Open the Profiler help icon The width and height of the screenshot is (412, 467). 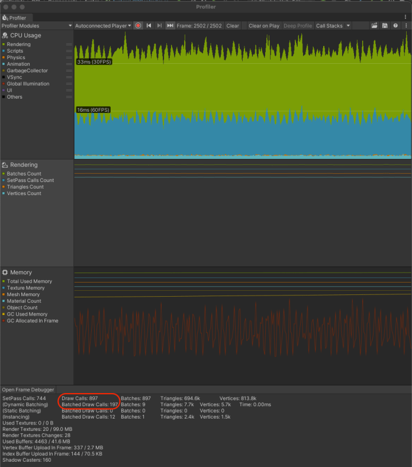coord(395,26)
